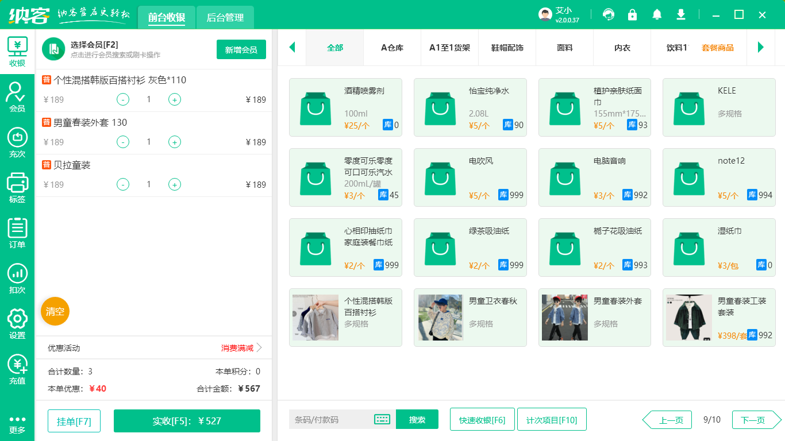Go to next page with 下一页
785x441 pixels.
756,420
